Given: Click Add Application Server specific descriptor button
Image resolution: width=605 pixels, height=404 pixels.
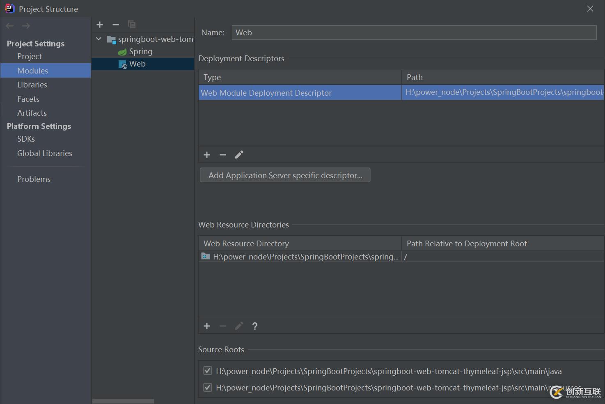Looking at the screenshot, I should (x=285, y=175).
